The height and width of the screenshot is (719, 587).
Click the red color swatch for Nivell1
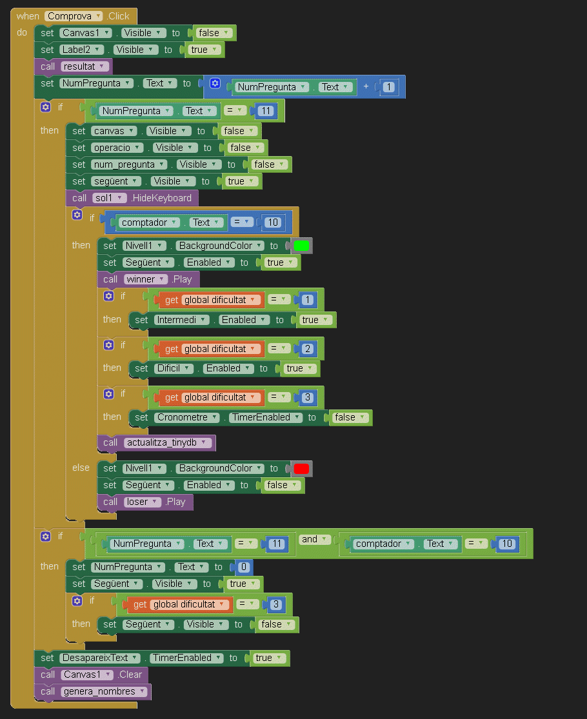pos(301,469)
